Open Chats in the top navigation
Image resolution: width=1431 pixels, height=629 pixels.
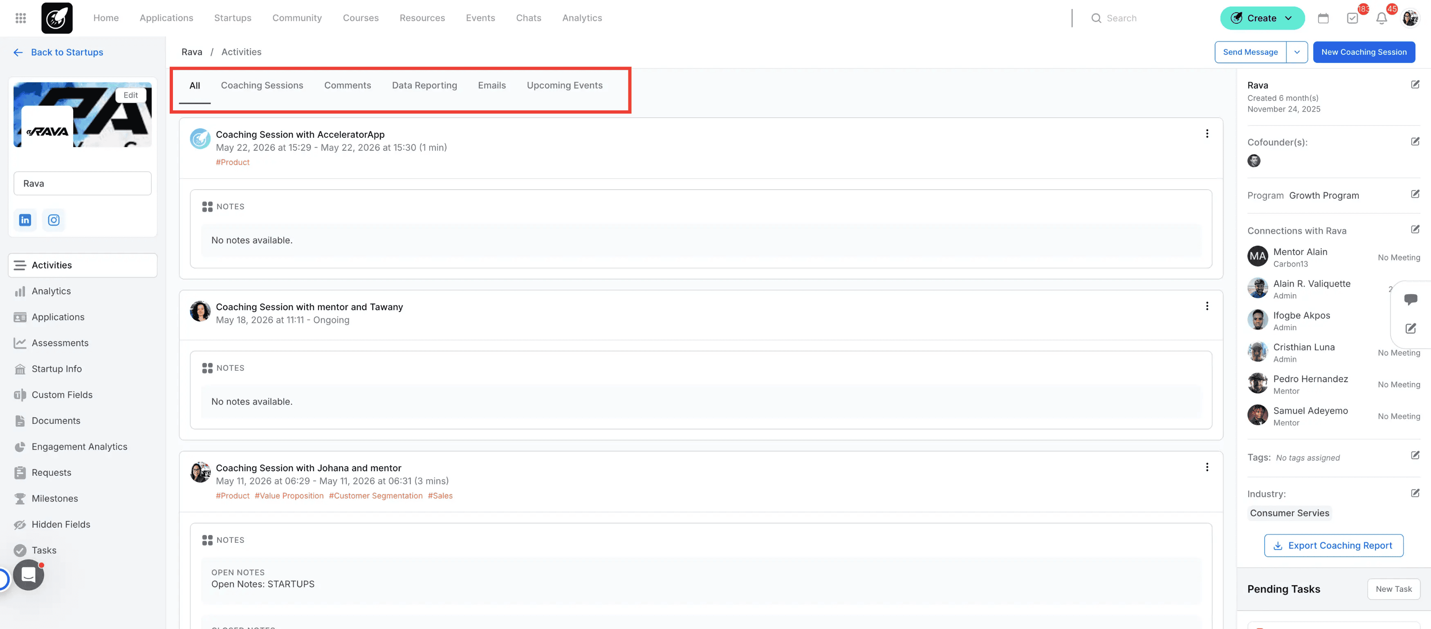pyautogui.click(x=528, y=18)
